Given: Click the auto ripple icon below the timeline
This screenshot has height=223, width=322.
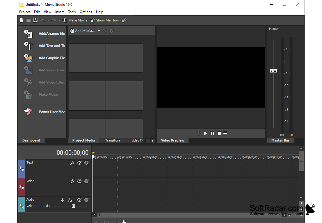Looking at the screenshot, I should [x=124, y=221].
